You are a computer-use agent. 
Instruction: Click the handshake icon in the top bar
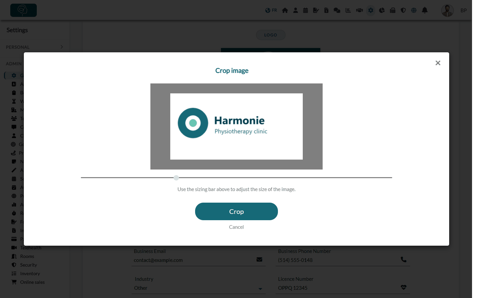click(x=359, y=10)
